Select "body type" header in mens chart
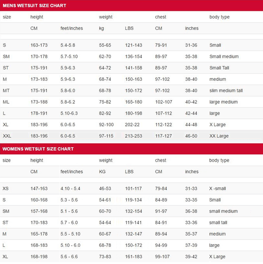This screenshot has height=264, width=263. 220,17
